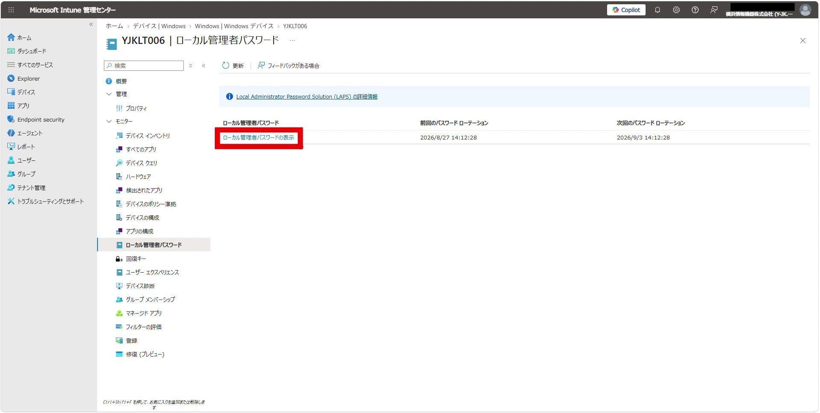Click the ホーム breadcrumb link
Screen dimensions: 820x413
coord(114,26)
